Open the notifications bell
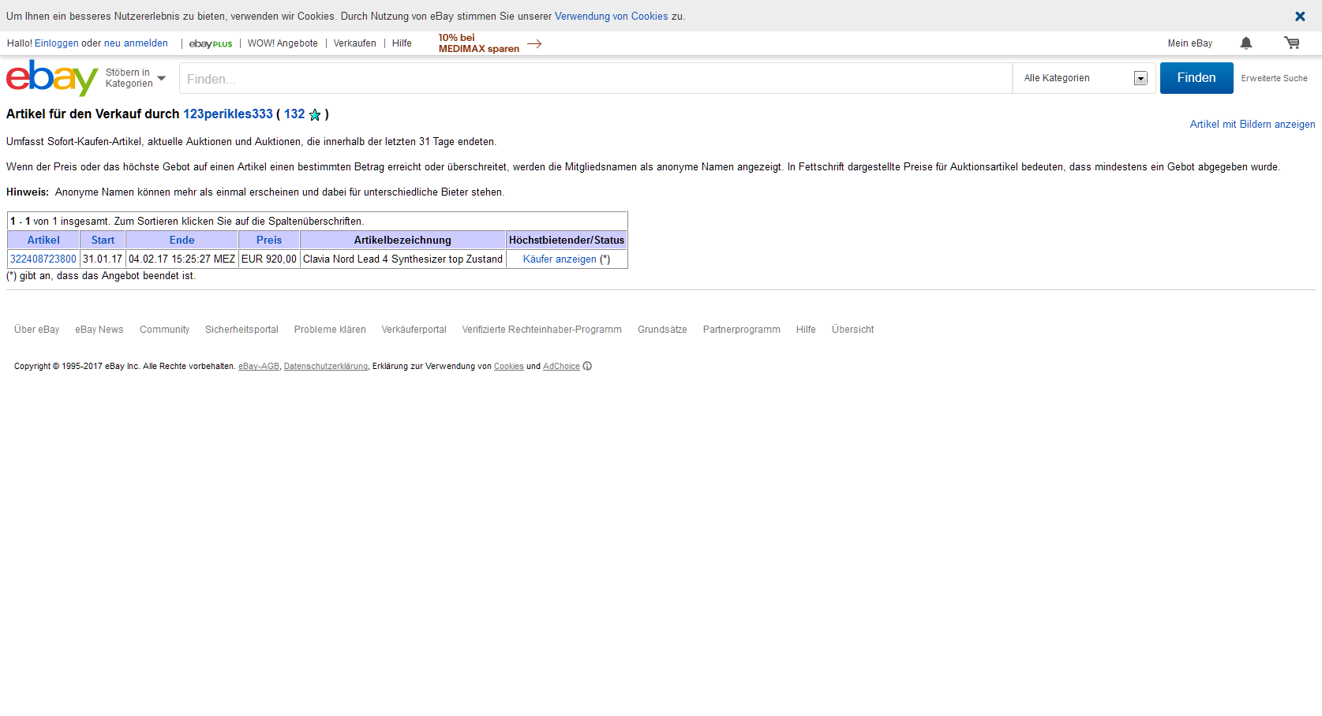Screen dimensions: 1322x716 coord(1245,43)
